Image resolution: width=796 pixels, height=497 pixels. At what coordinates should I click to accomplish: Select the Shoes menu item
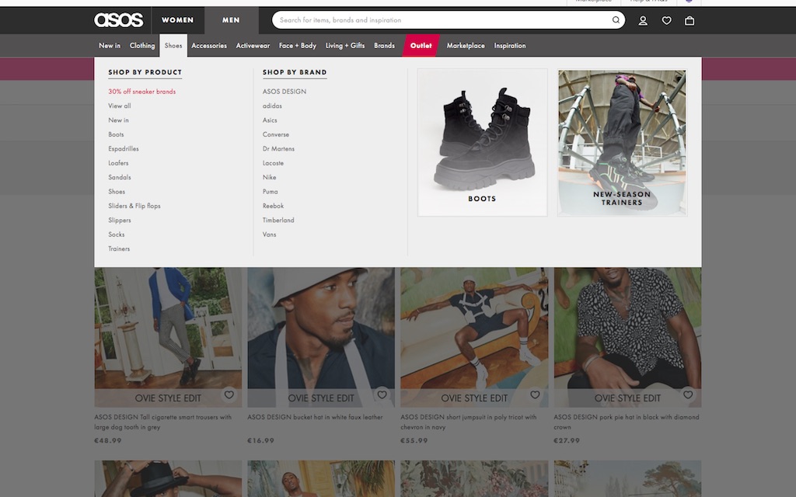click(173, 46)
